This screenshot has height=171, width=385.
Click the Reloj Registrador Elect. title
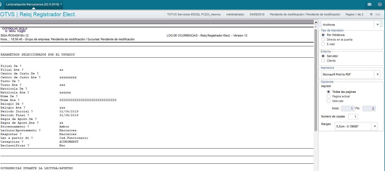point(48,14)
